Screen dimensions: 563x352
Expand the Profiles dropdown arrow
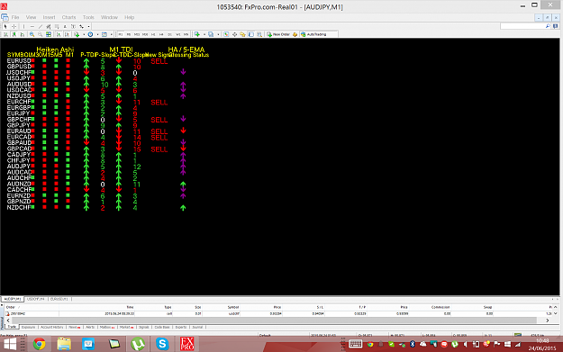click(218, 34)
